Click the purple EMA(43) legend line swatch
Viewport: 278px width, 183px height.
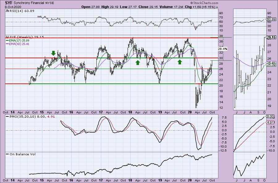(7, 44)
